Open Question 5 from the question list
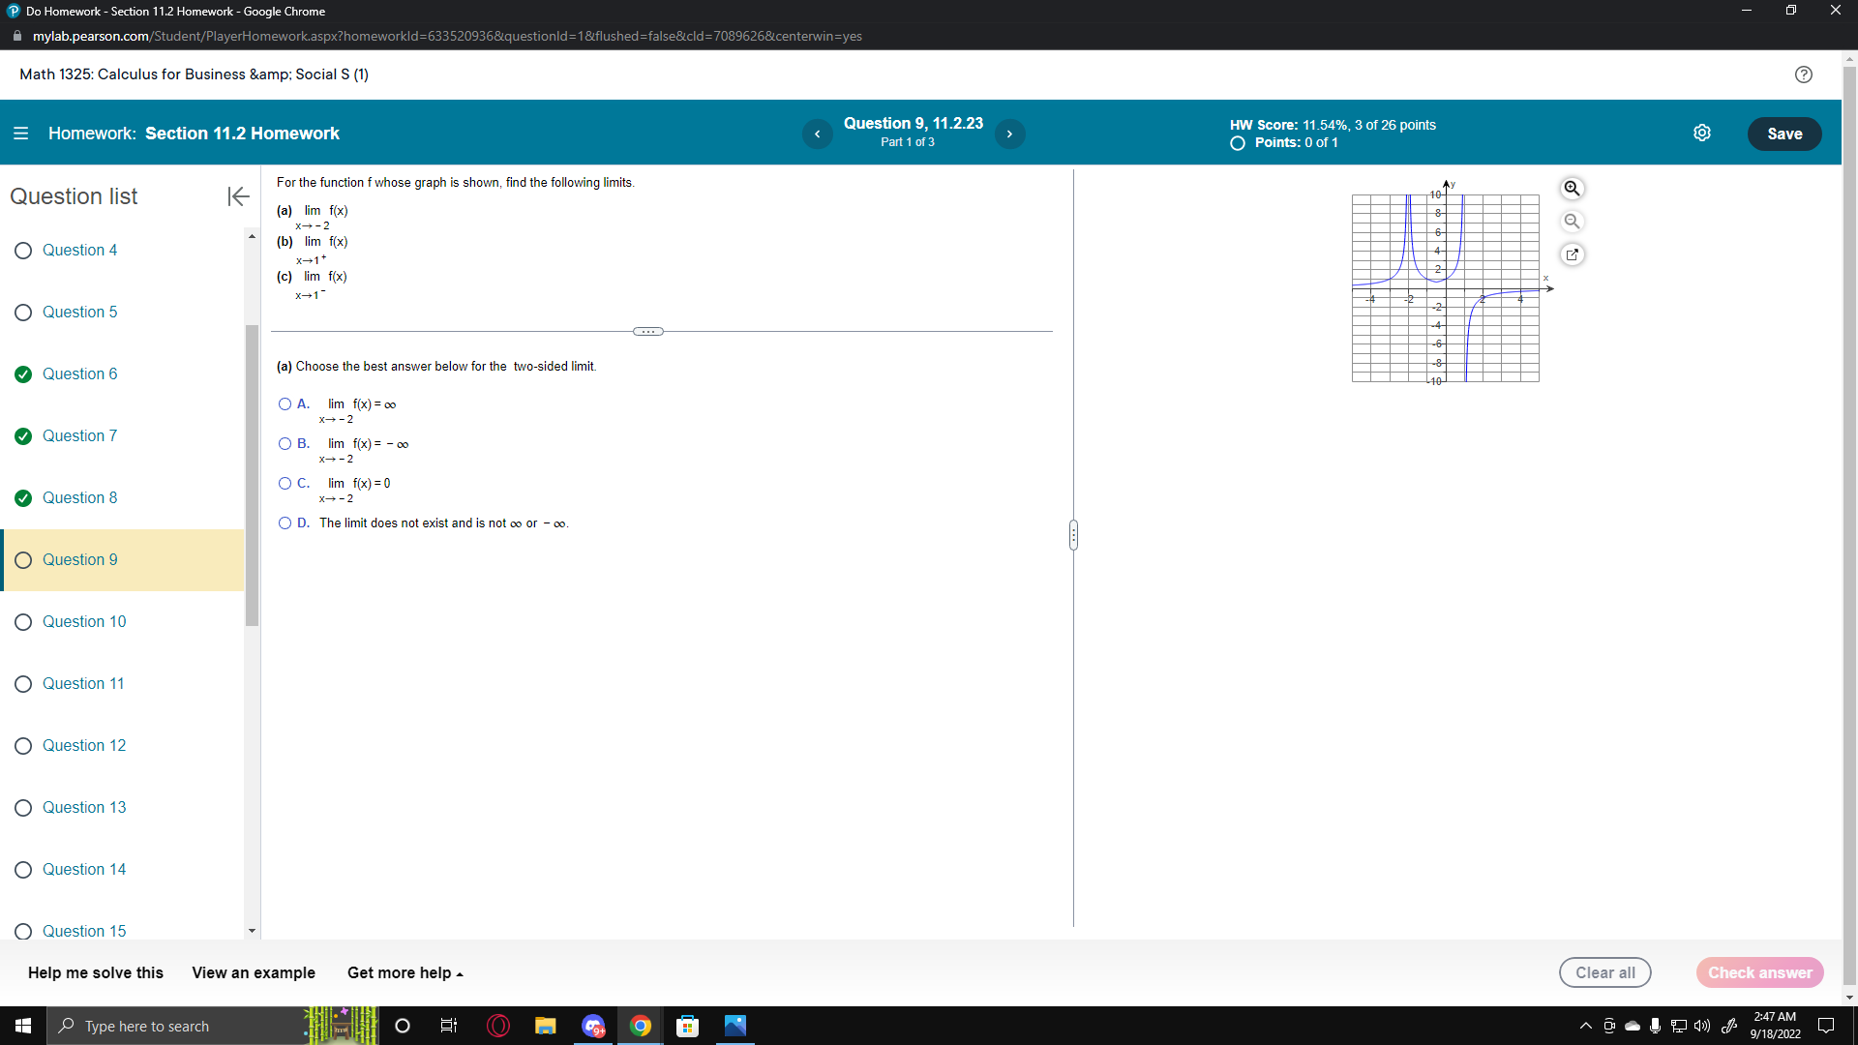This screenshot has height=1045, width=1858. coord(80,312)
